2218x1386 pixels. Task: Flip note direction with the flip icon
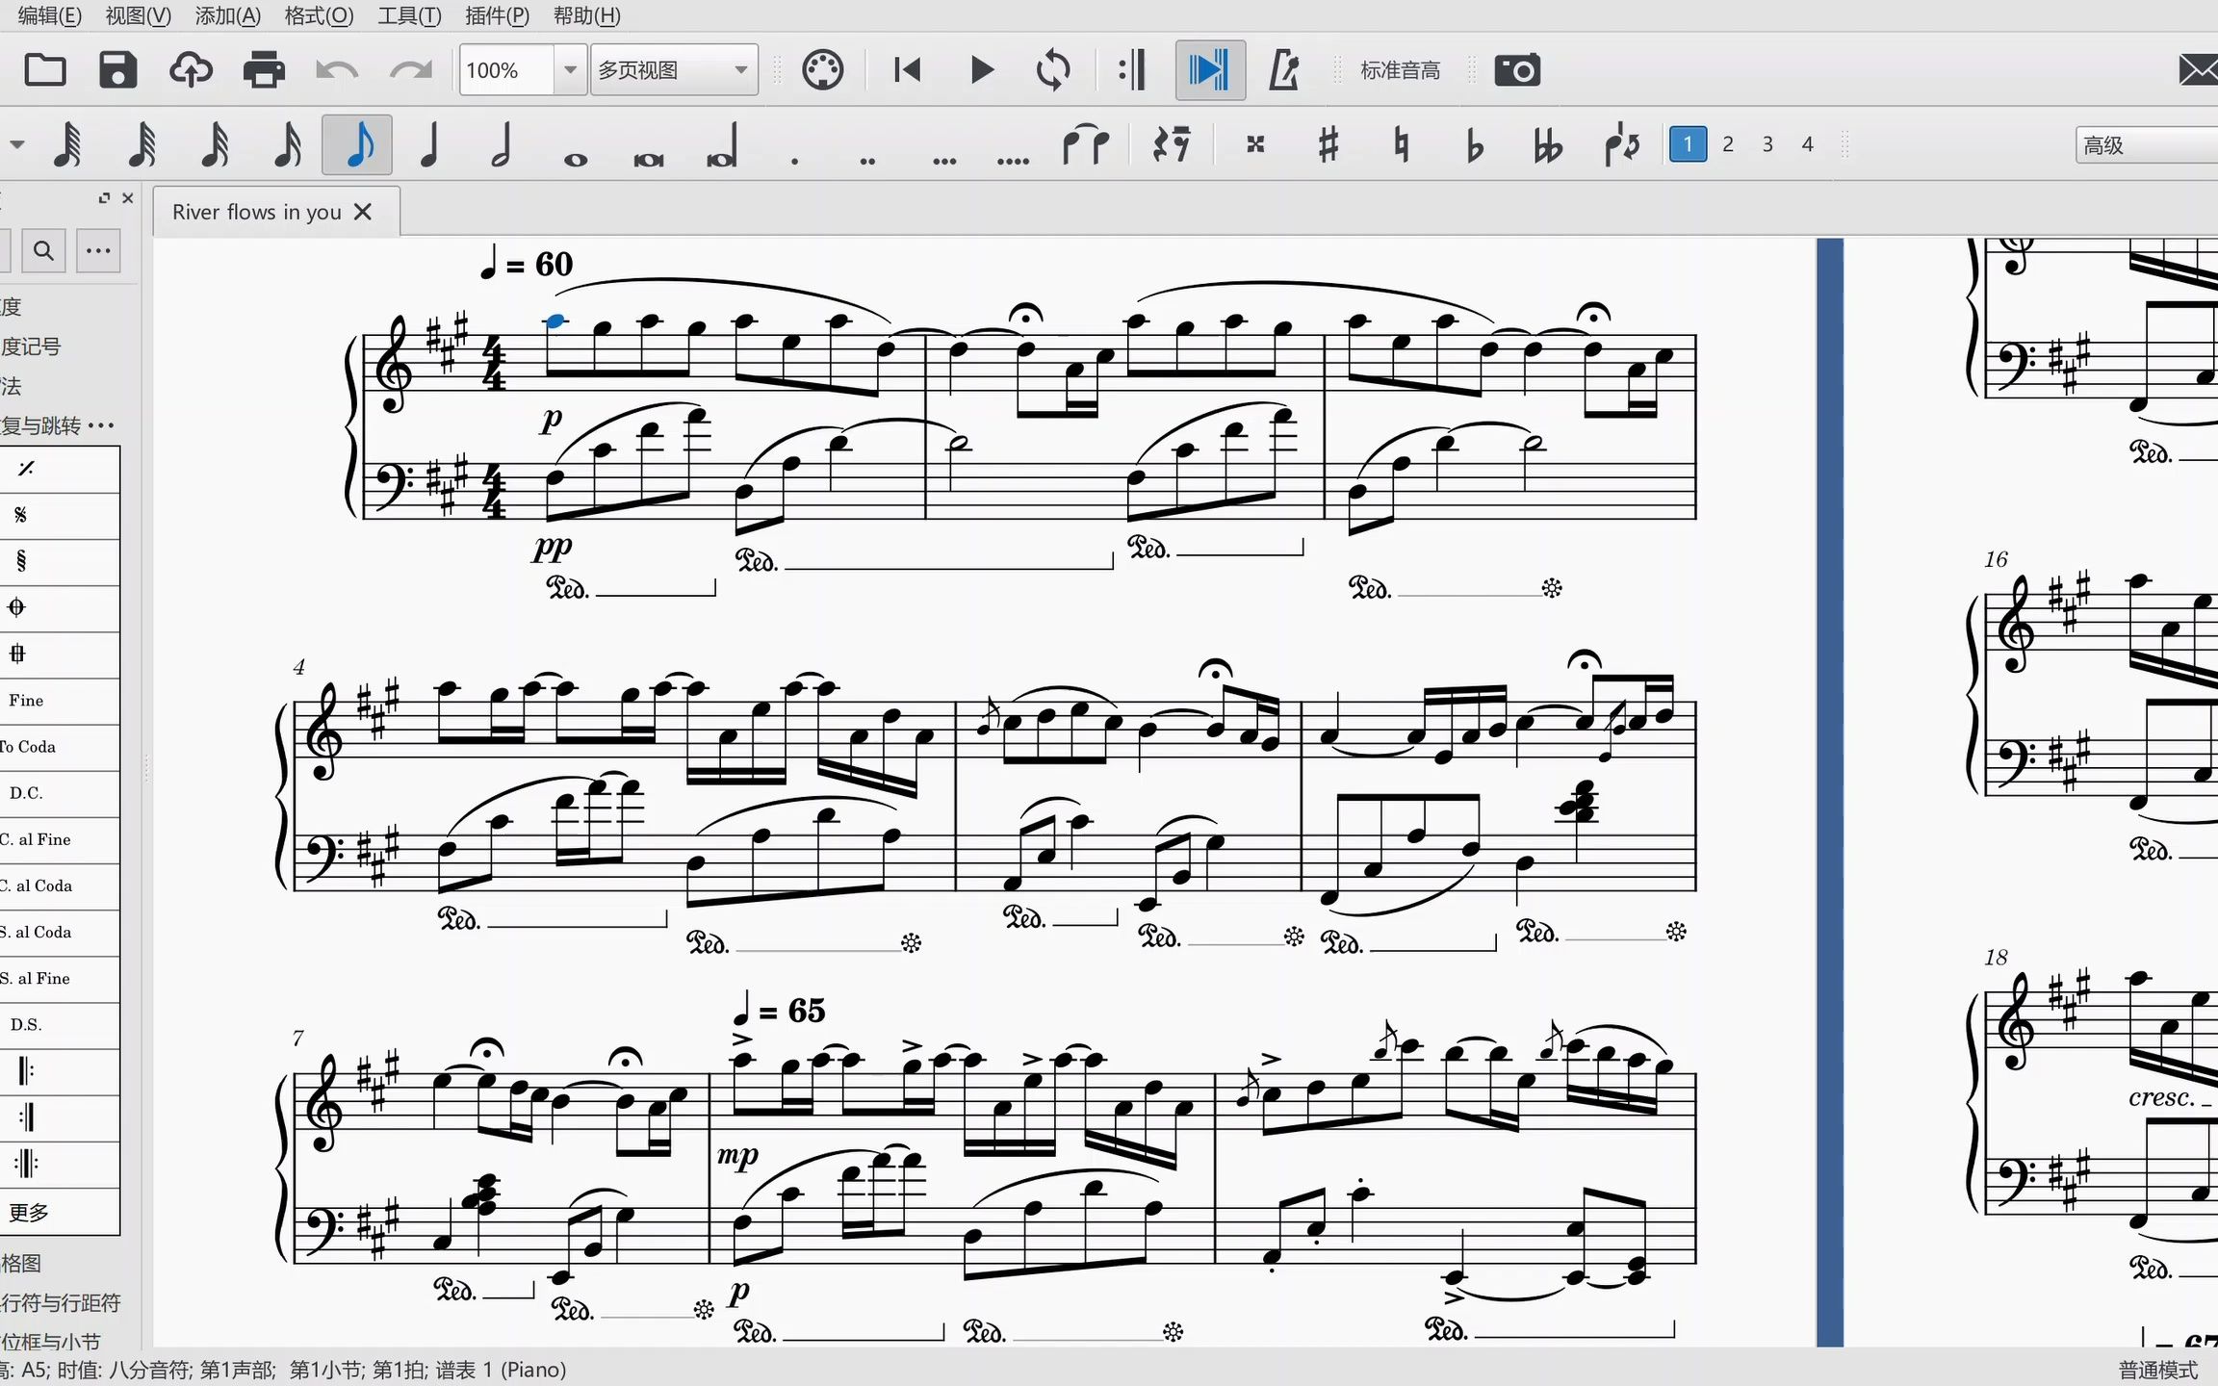click(x=1621, y=145)
